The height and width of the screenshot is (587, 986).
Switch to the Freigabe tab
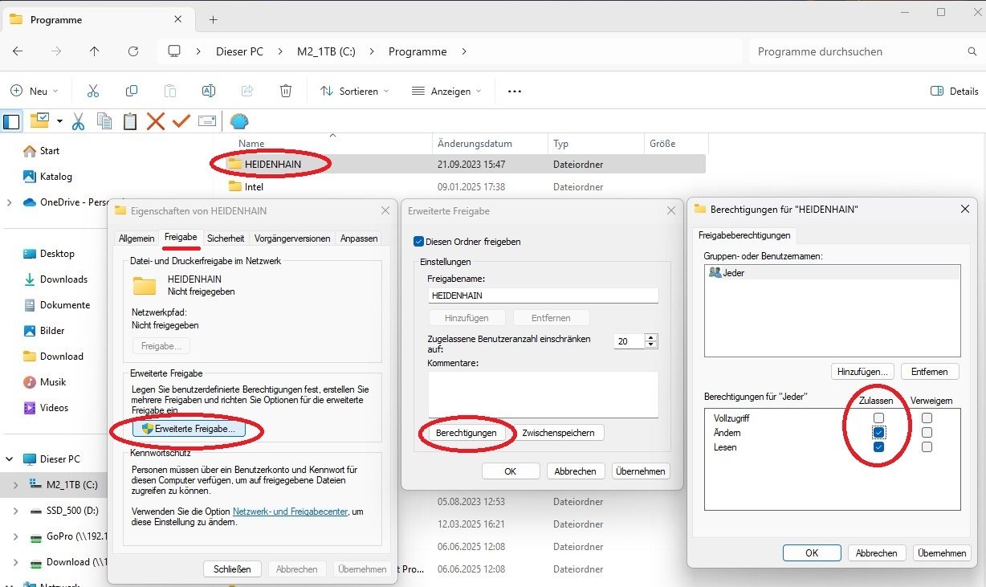pyautogui.click(x=181, y=238)
